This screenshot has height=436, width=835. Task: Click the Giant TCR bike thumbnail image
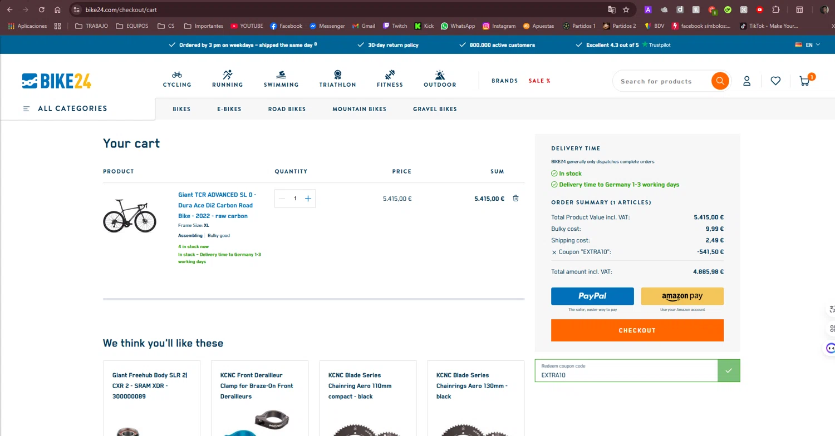(130, 216)
